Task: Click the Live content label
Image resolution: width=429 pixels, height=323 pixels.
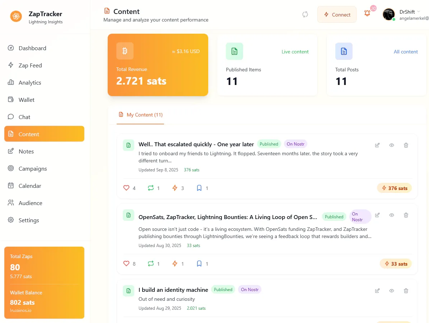Action: click(x=295, y=52)
